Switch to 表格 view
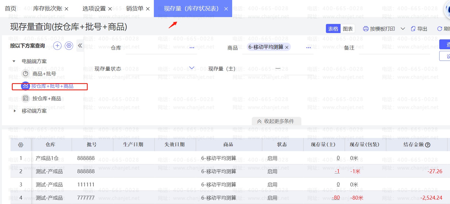 point(333,29)
